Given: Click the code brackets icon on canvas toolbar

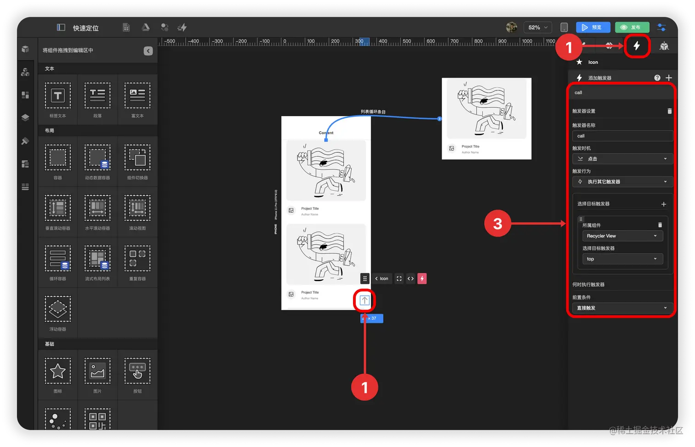Looking at the screenshot, I should click(410, 278).
